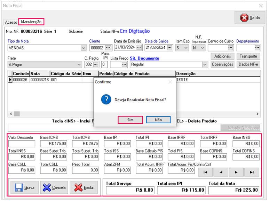Click the Valor Desconto input field
The height and width of the screenshot is (201, 269).
click(x=22, y=144)
